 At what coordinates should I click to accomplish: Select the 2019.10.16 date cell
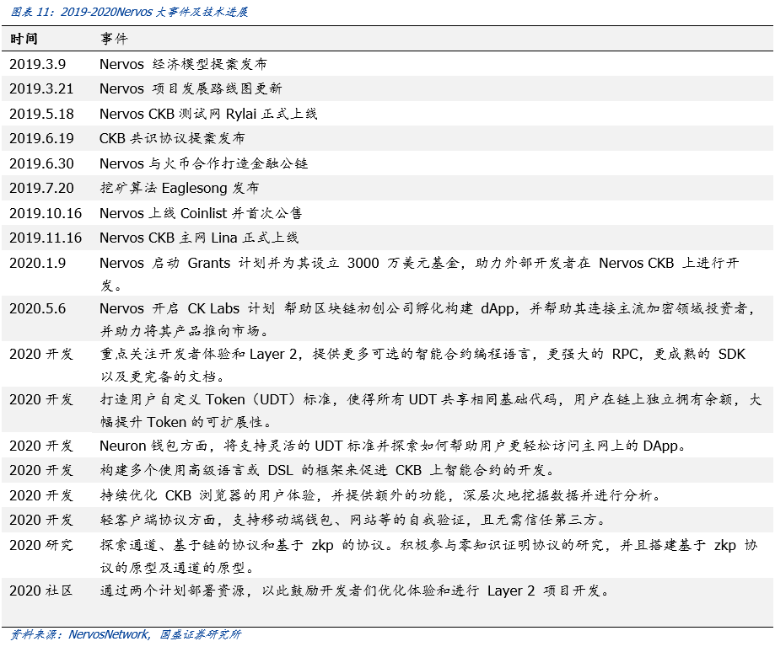tap(46, 213)
